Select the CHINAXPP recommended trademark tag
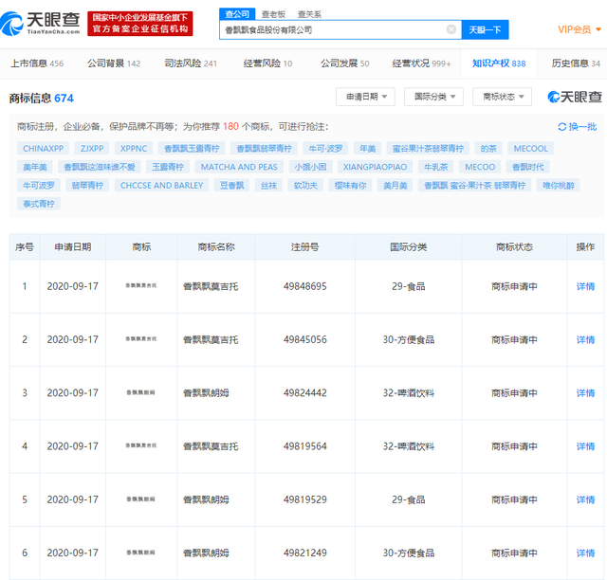This screenshot has width=607, height=580. 43,149
